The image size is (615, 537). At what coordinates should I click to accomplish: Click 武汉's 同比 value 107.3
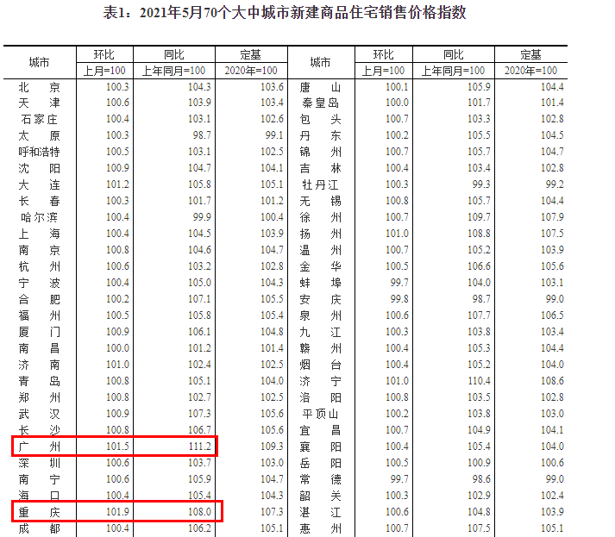click(199, 414)
